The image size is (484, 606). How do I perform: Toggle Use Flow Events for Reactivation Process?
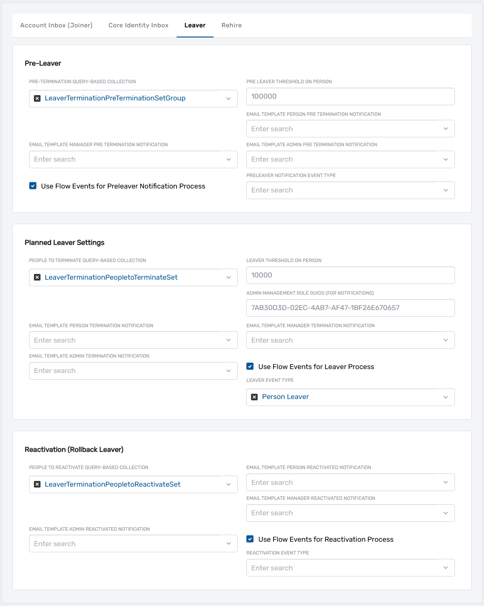250,539
